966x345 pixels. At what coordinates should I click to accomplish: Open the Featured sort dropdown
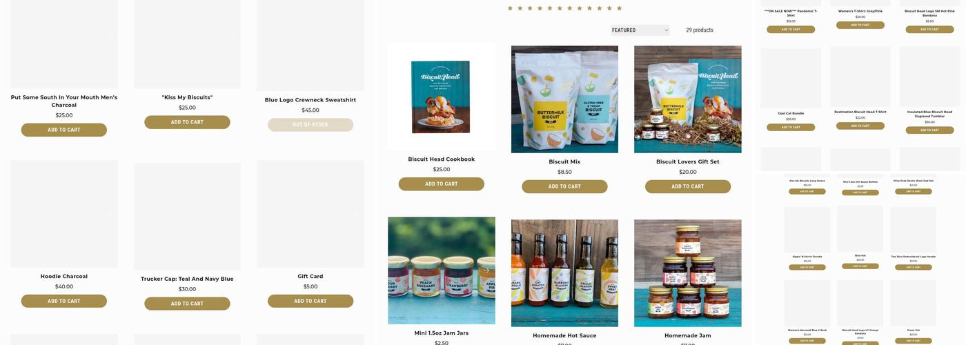point(640,30)
